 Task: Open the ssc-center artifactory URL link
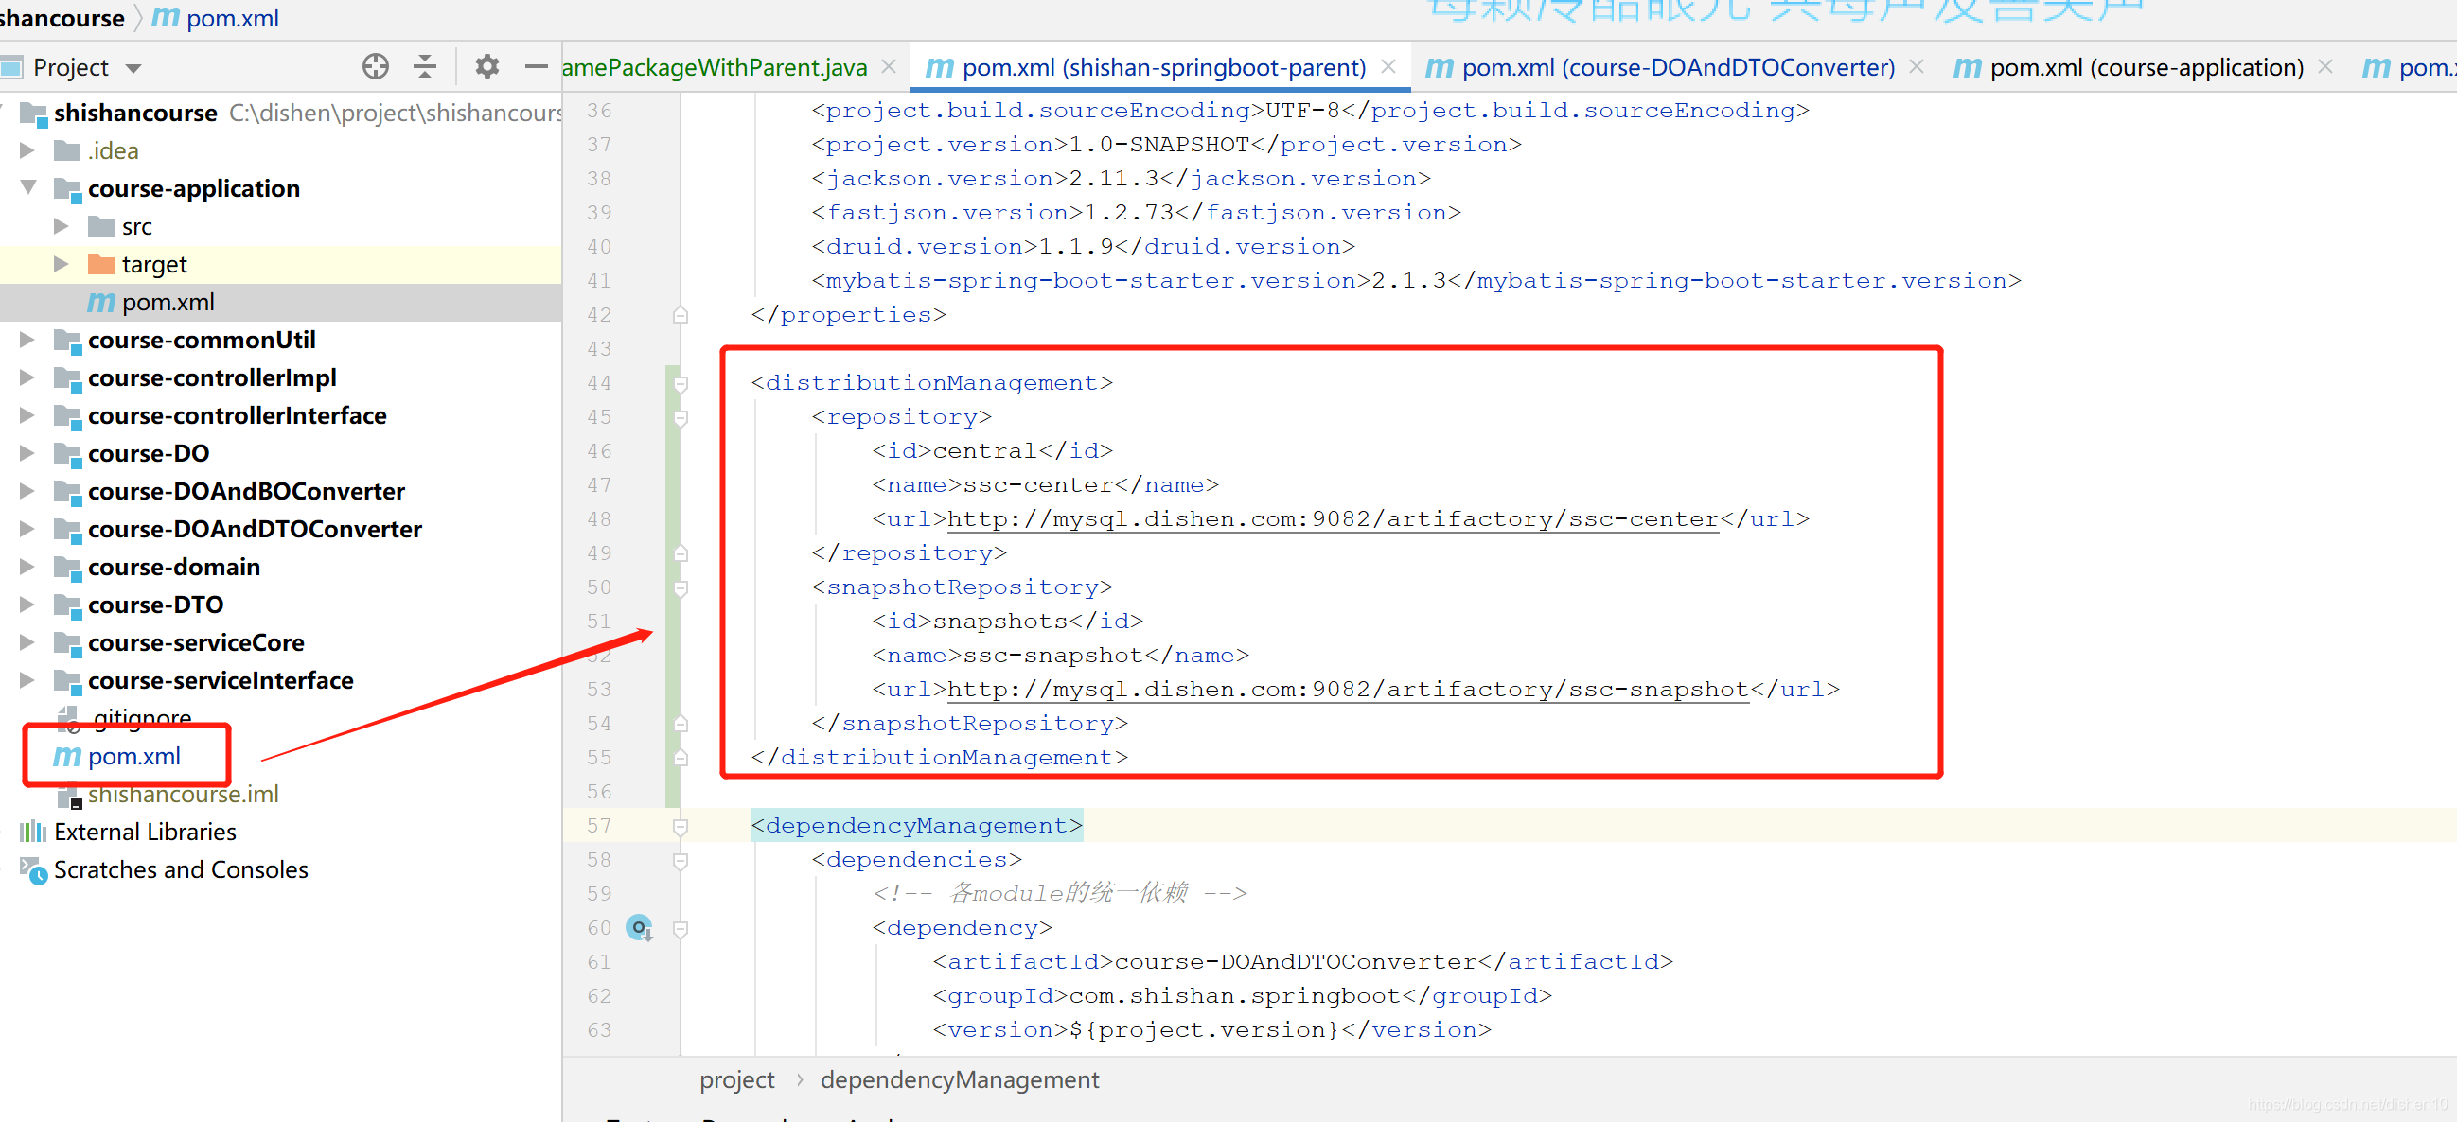tap(1332, 519)
